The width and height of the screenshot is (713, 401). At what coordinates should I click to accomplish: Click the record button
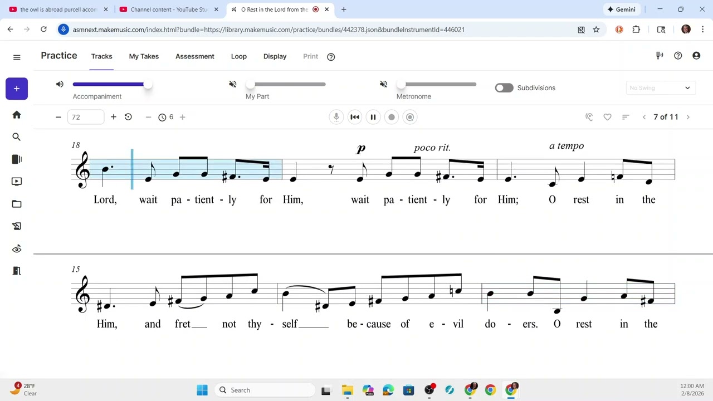coord(392,117)
